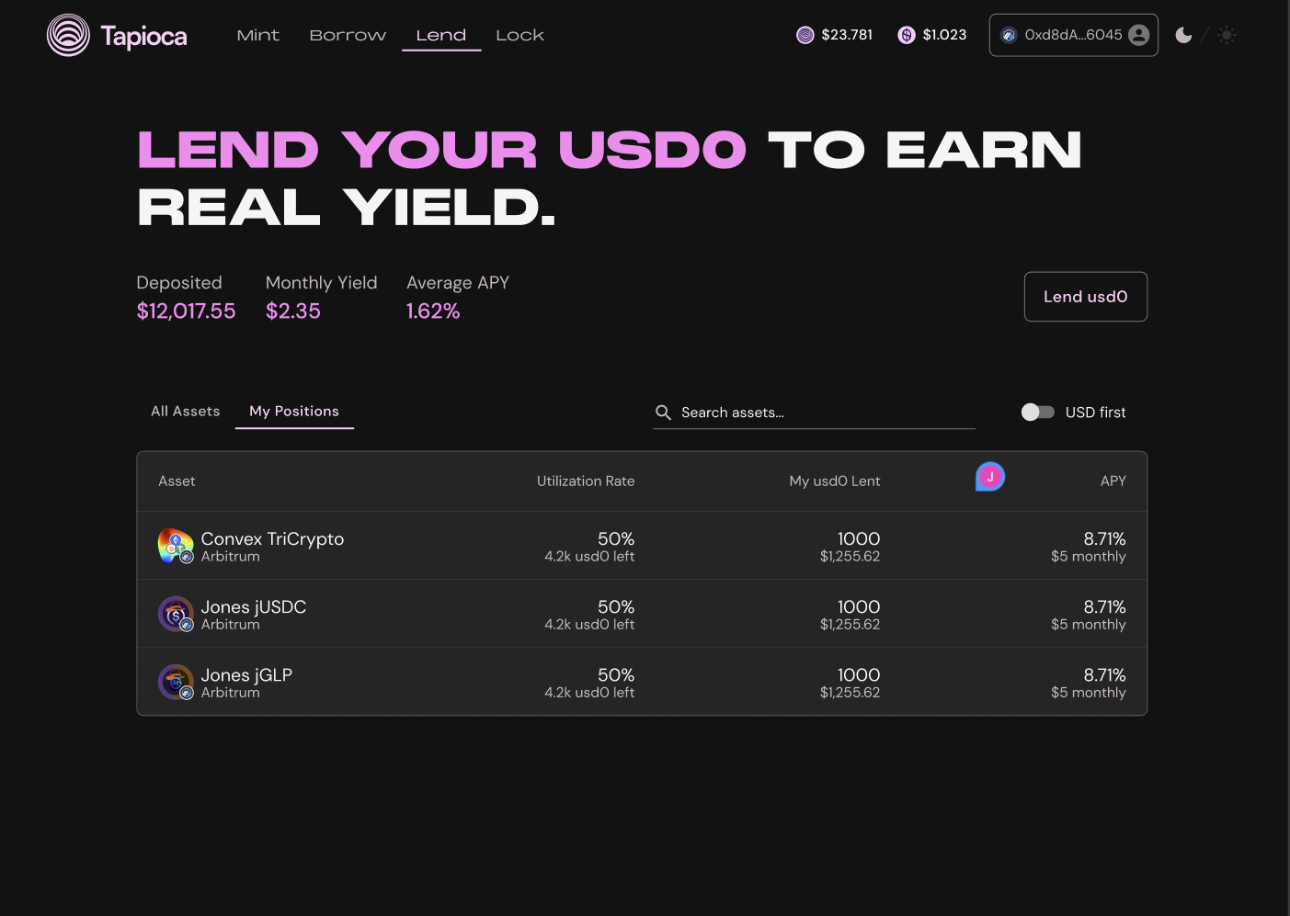Open the Lock navigation item

pyautogui.click(x=519, y=35)
